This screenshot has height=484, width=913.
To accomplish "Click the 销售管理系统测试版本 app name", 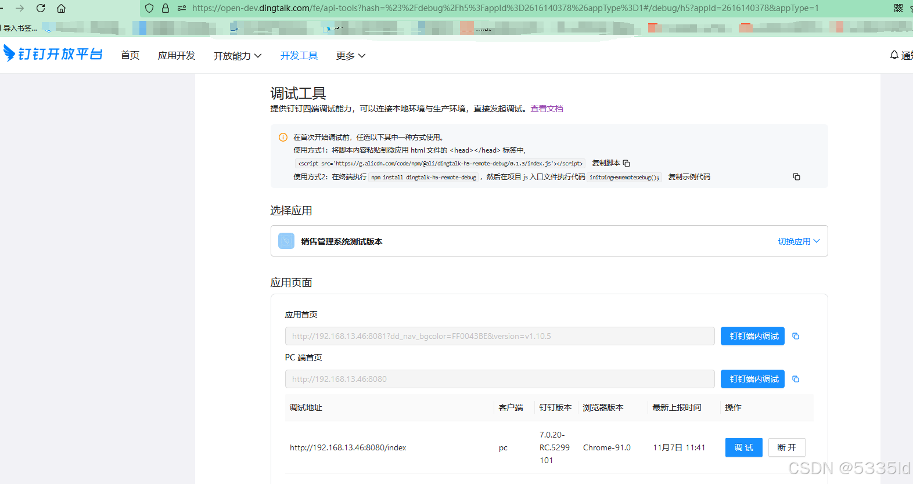I will point(342,241).
